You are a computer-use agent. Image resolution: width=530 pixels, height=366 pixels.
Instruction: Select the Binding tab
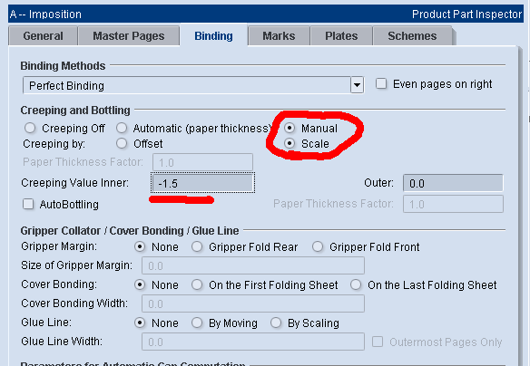point(213,35)
